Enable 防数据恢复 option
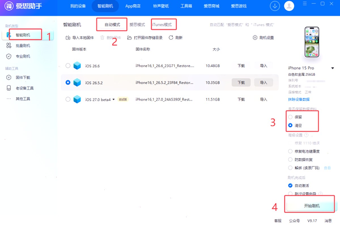 coord(290,159)
